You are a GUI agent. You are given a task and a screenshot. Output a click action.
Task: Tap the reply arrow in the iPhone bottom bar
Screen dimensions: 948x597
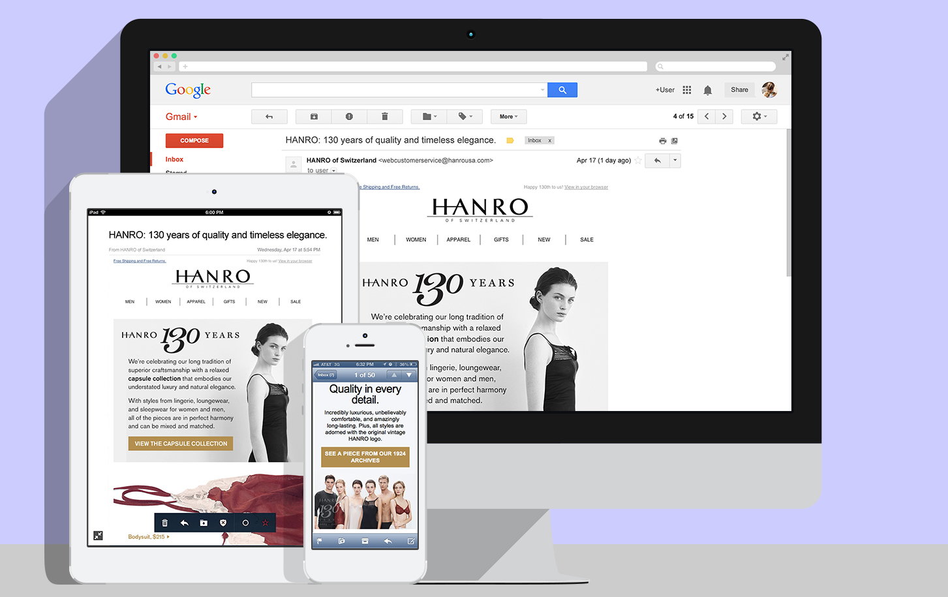click(x=388, y=541)
